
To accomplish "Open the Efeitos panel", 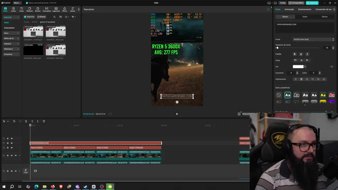I will click(x=38, y=9).
